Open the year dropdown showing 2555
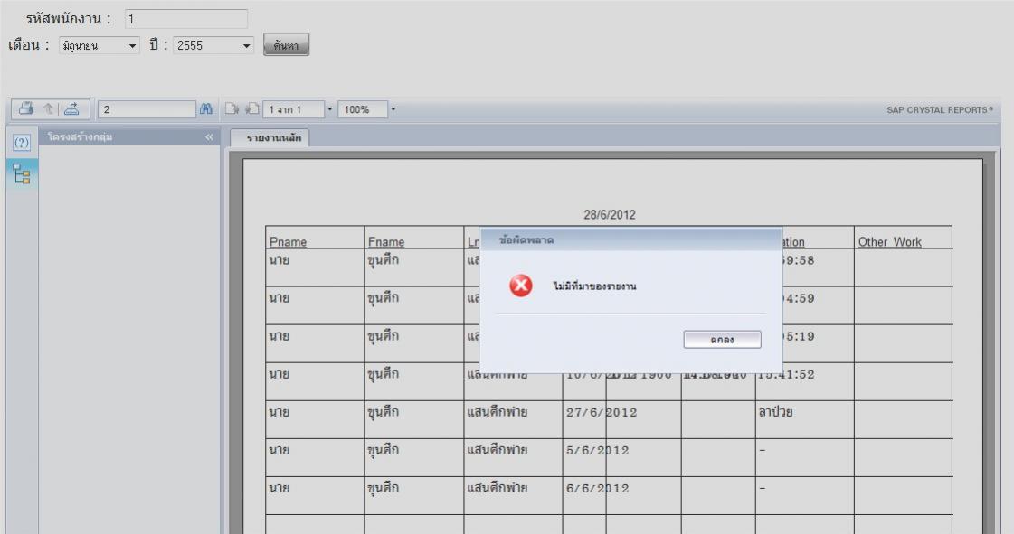The height and width of the screenshot is (534, 1014). [x=213, y=45]
